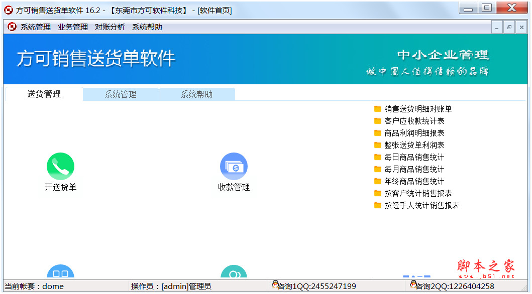Open 销售送货明细对账单 report
This screenshot has width=532, height=294.
coord(418,109)
